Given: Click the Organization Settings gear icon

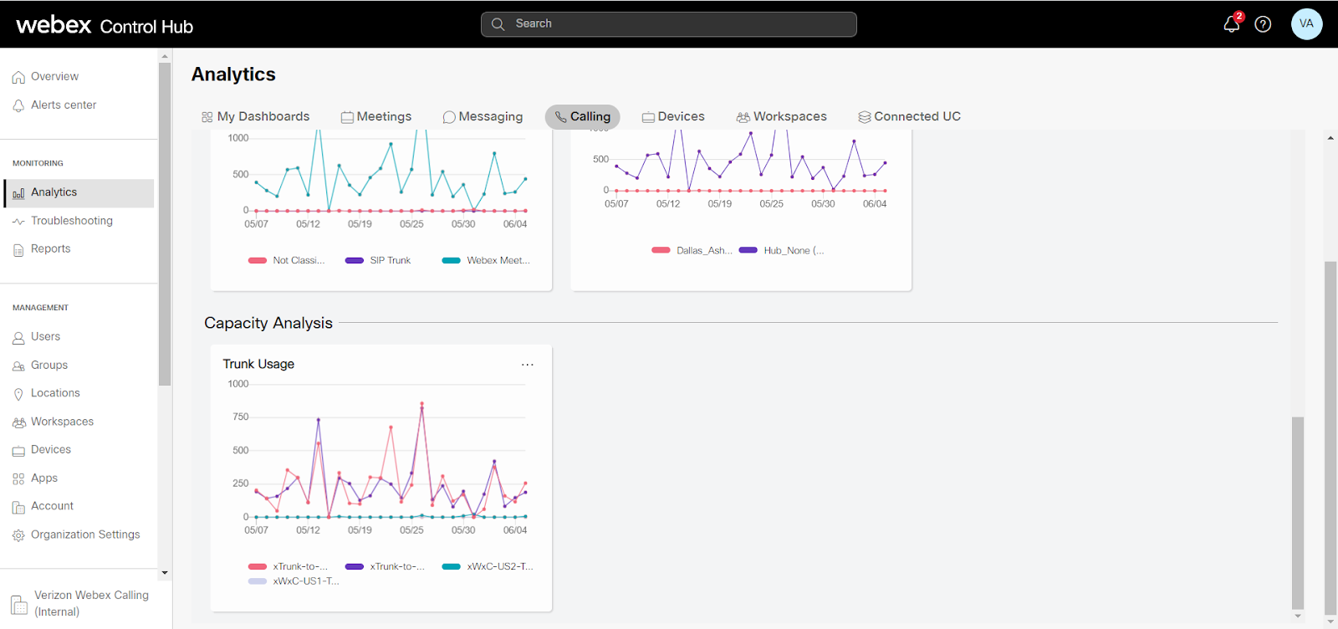Looking at the screenshot, I should coord(18,535).
